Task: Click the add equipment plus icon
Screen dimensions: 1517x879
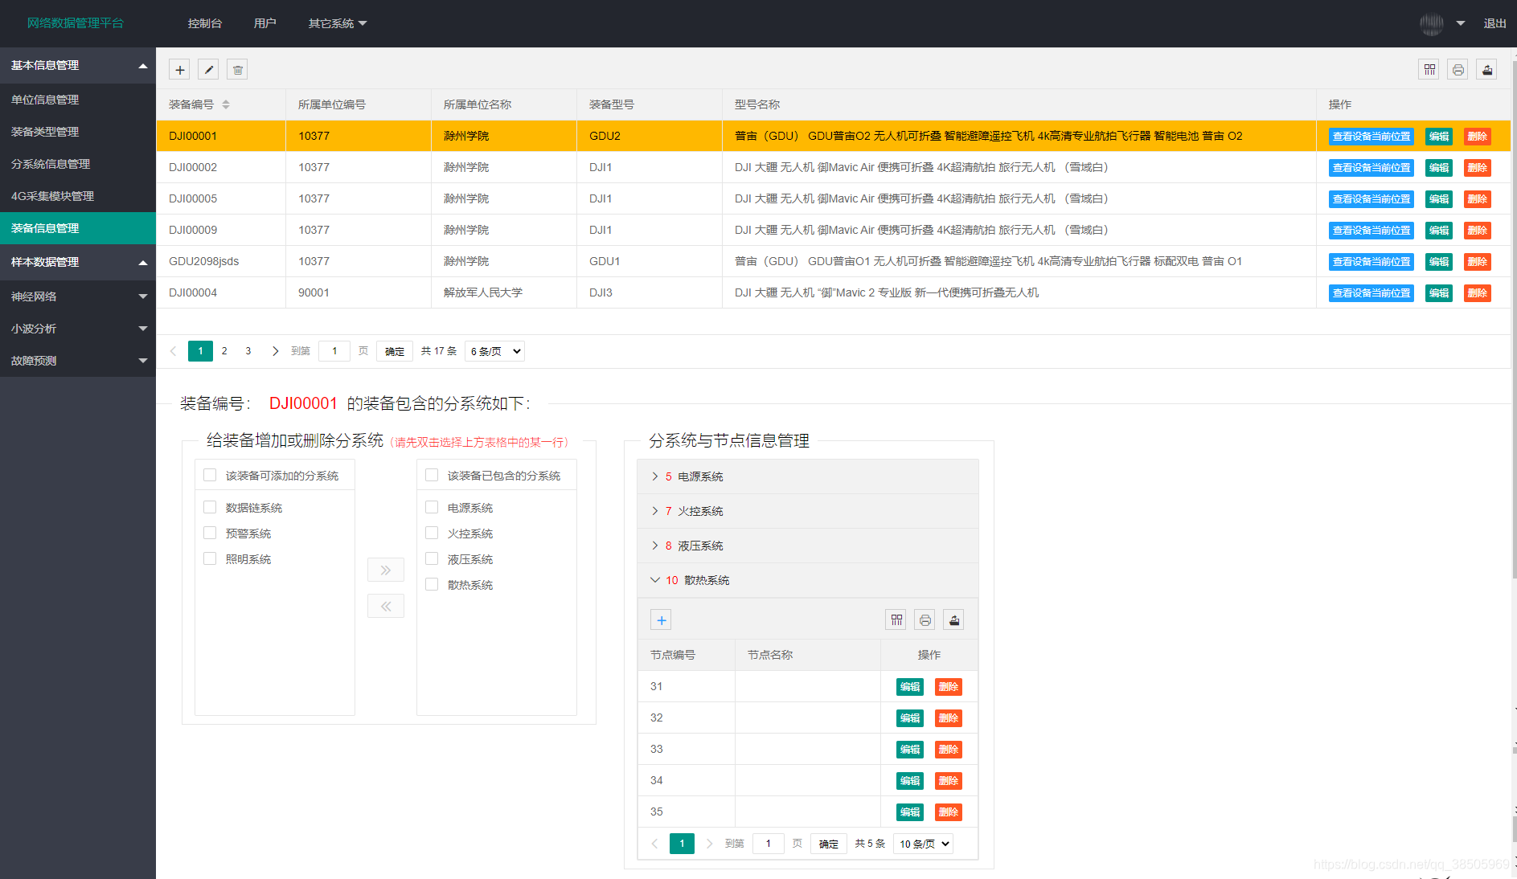Action: (179, 70)
